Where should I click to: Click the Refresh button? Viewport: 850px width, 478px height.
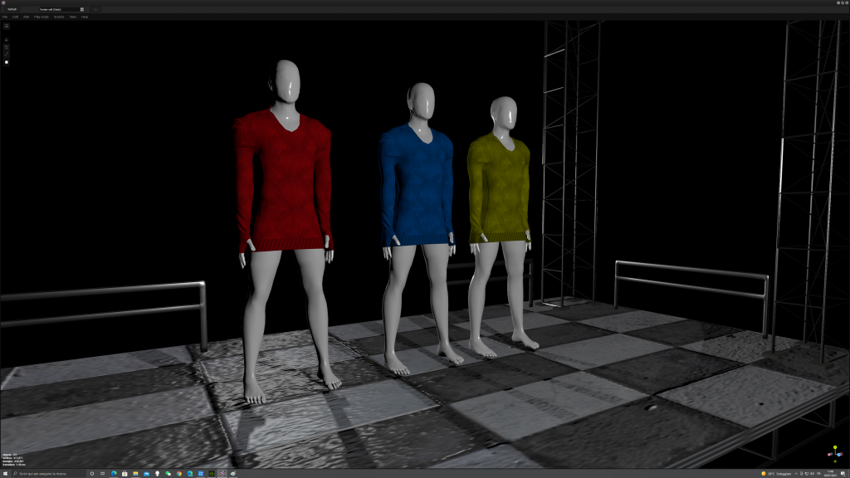[12, 9]
